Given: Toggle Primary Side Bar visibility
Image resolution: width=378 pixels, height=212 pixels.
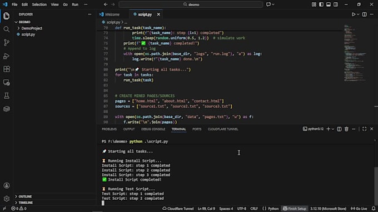Looking at the screenshot, I should [321, 4].
